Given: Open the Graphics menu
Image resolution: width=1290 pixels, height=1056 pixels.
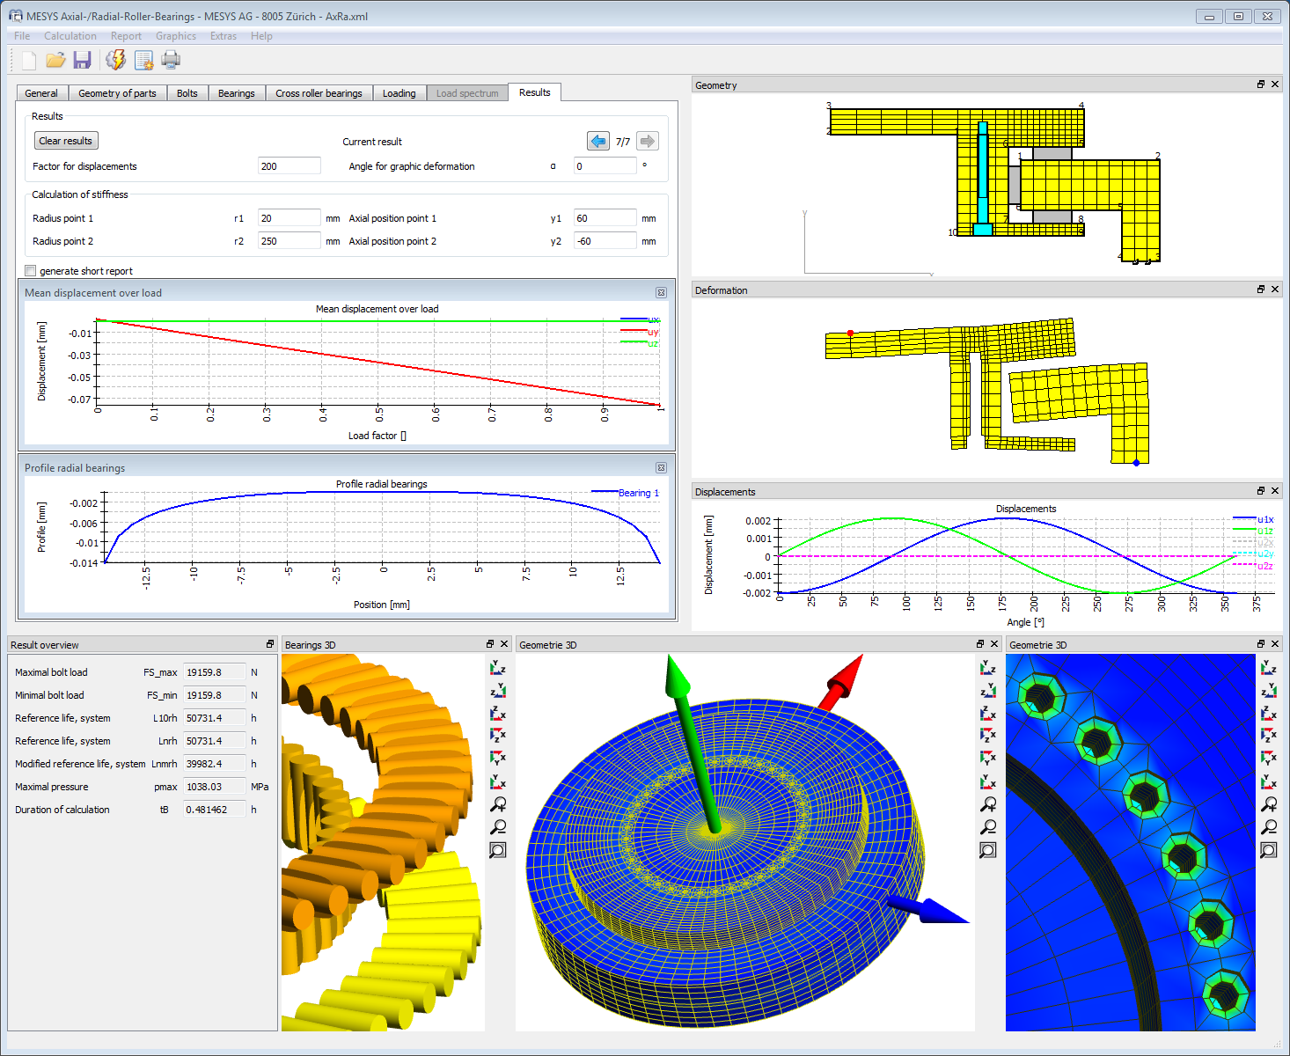Looking at the screenshot, I should pos(176,36).
